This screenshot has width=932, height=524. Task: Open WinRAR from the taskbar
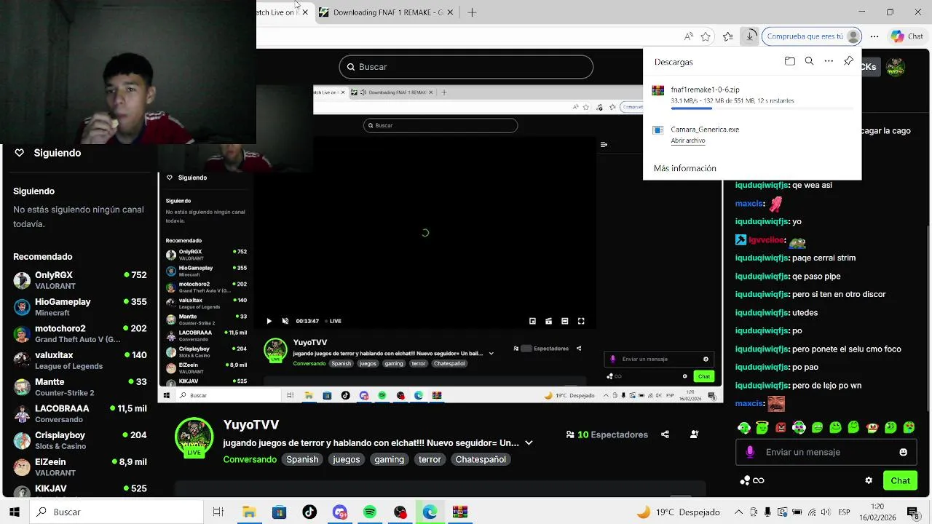click(460, 512)
